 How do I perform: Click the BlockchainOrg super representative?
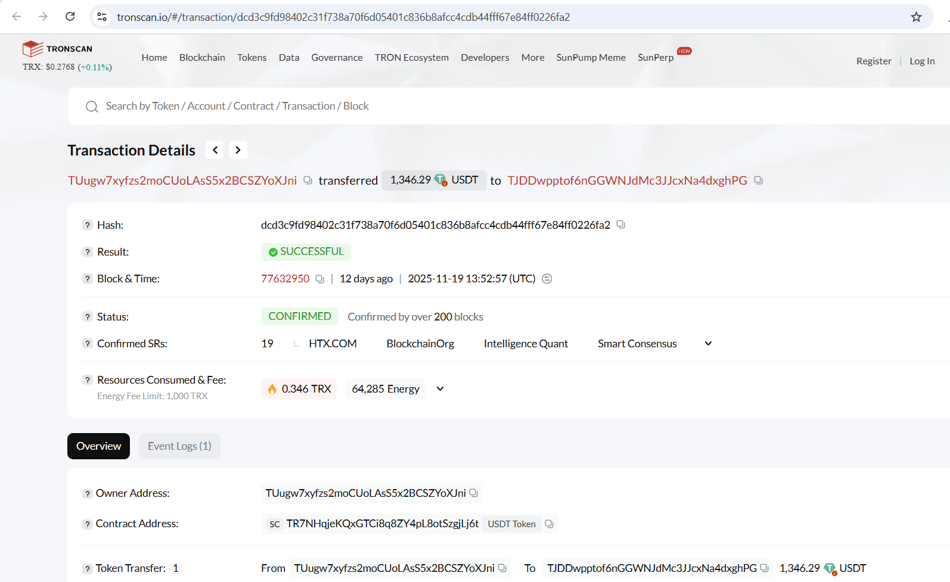(x=420, y=344)
